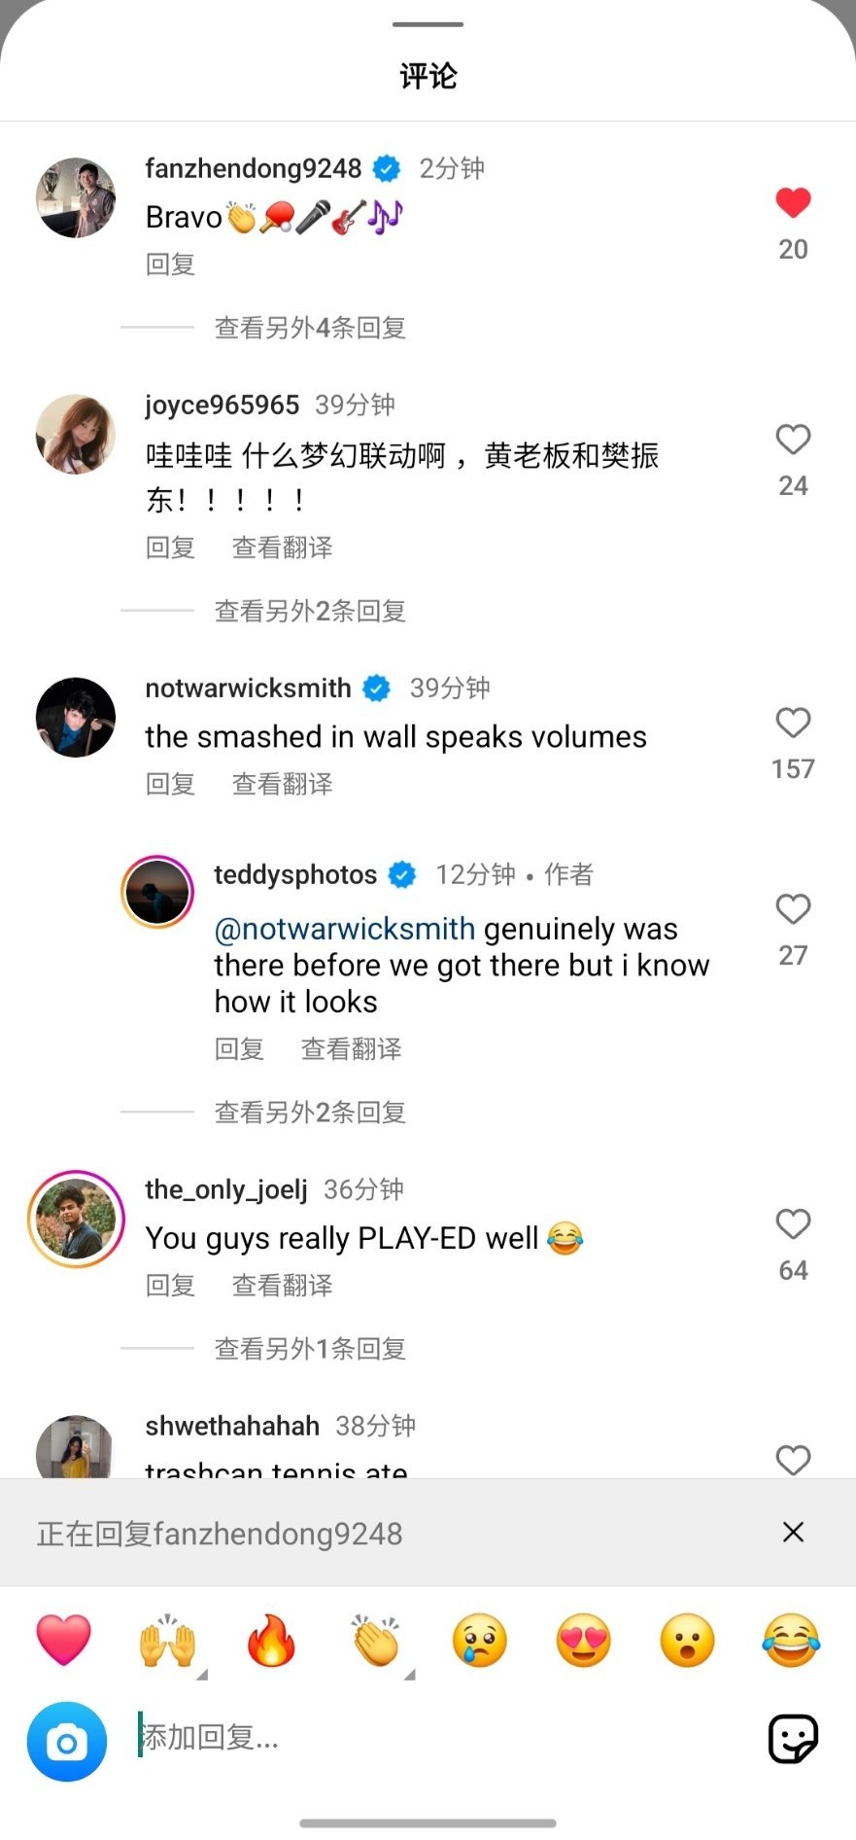856x1840 pixels.
Task: Insert the raised hands emoji
Action: [168, 1641]
